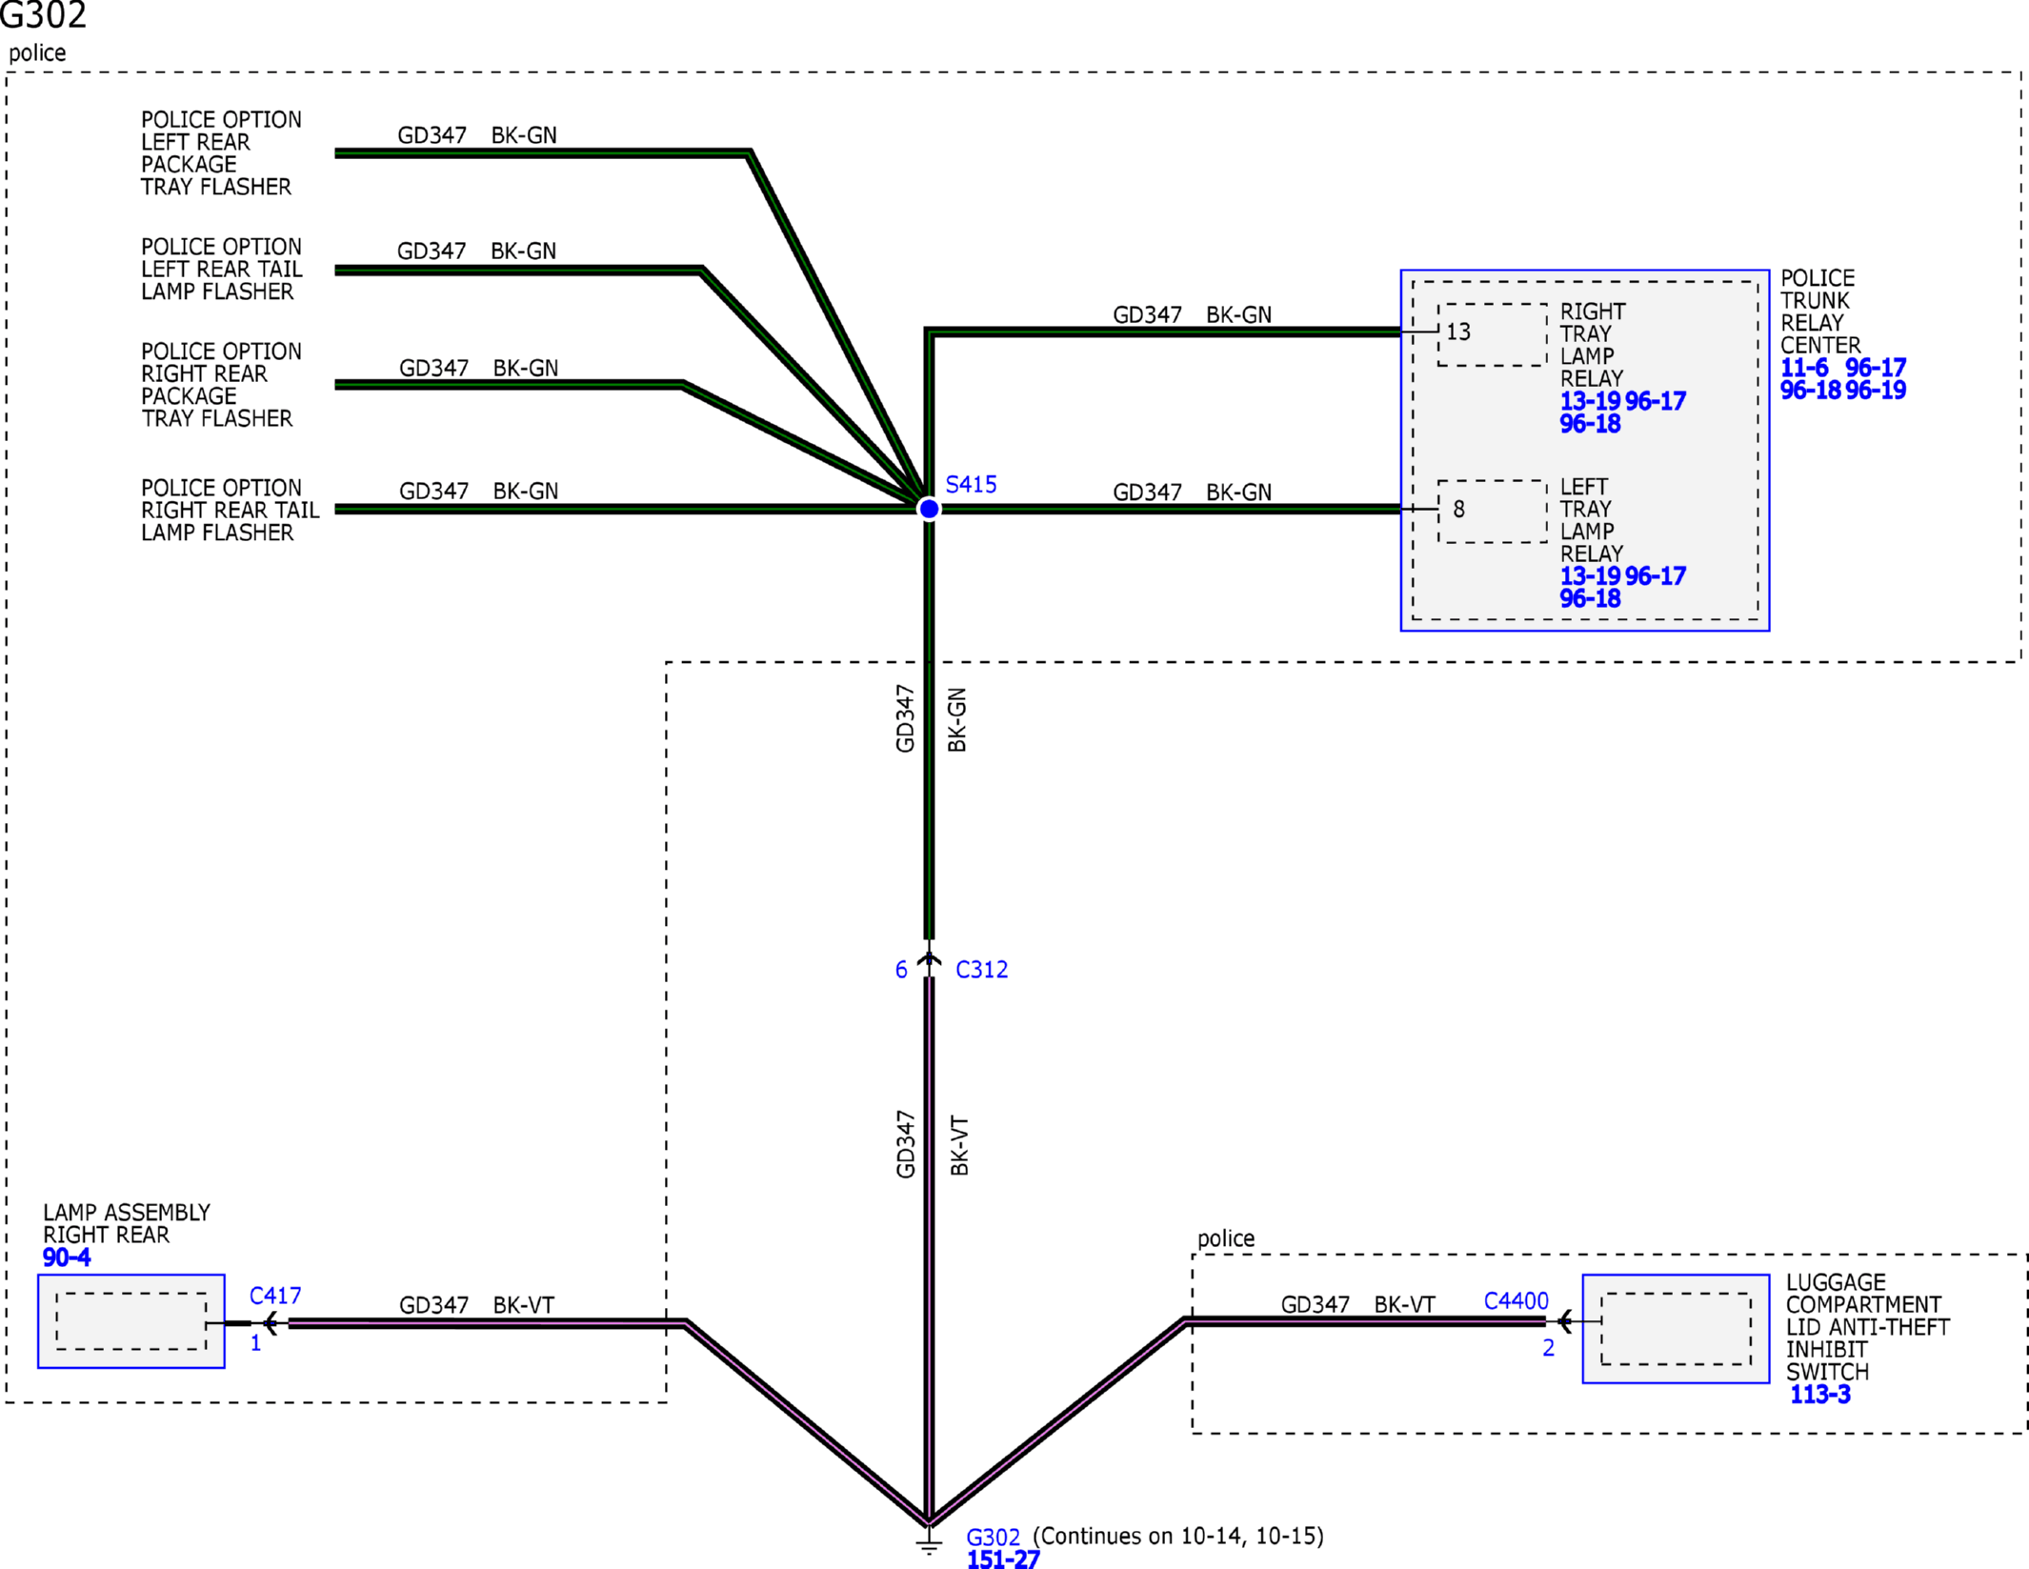The image size is (2029, 1569).
Task: Click the C417 connector label
Action: click(x=275, y=1296)
